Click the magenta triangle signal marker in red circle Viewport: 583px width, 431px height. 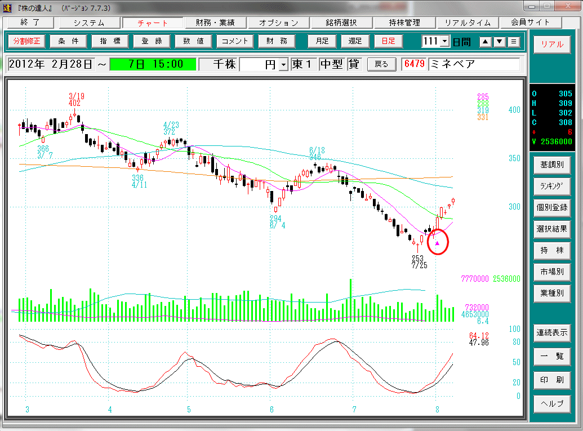coord(437,243)
